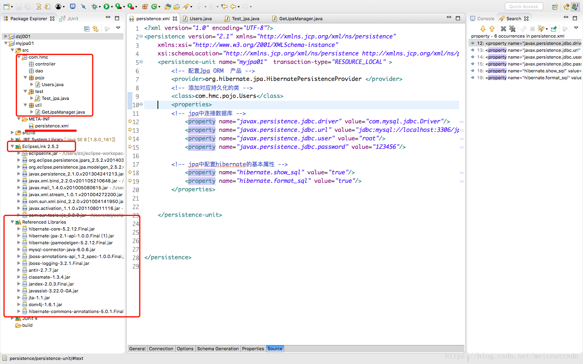Expand the hibernate-core-5.2.12.Final.jar node

[x=19, y=229]
